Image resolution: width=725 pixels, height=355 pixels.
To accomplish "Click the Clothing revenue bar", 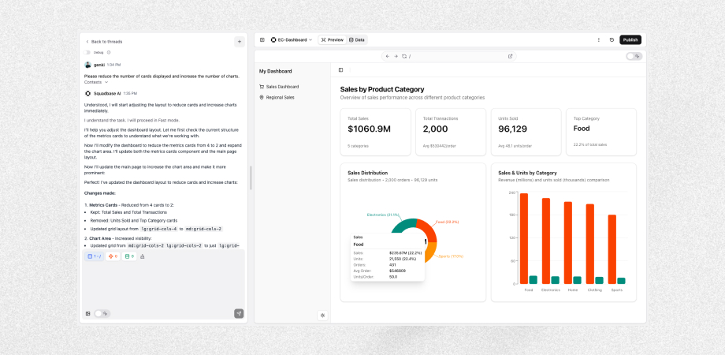I will coord(590,244).
